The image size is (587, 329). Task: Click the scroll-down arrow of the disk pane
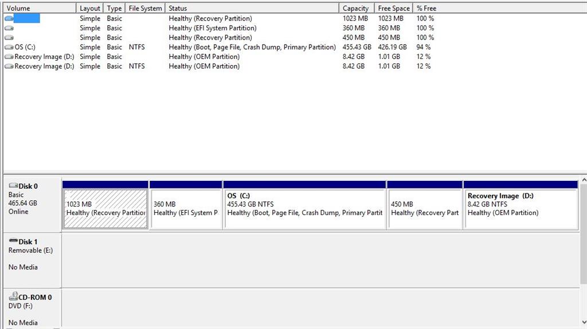click(584, 322)
